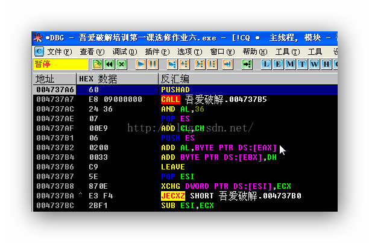Click the 地址 column header
This screenshot has width=369, height=243.
55,79
